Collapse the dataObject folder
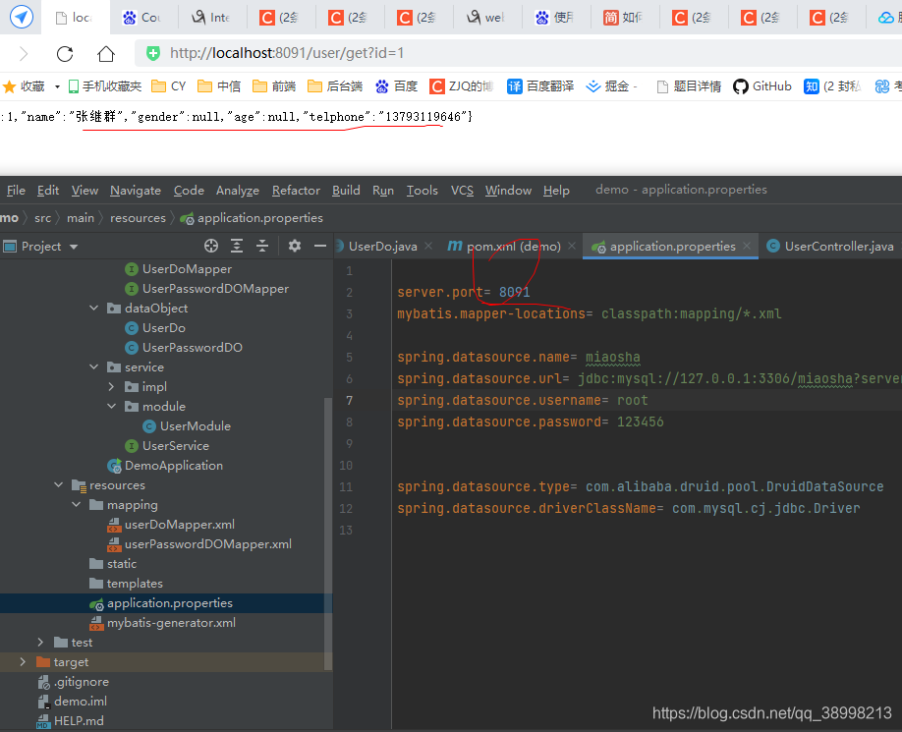The width and height of the screenshot is (902, 732). point(93,309)
